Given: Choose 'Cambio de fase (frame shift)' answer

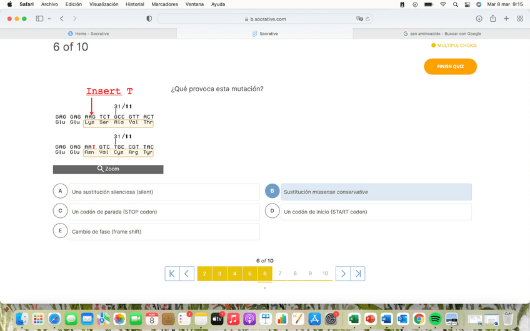Looking at the screenshot, I should 164,232.
